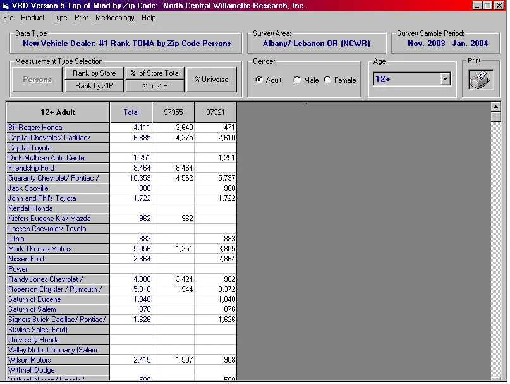This screenshot has width=510, height=384.
Task: Click the vertical scrollbar thumb
Action: pos(495,117)
